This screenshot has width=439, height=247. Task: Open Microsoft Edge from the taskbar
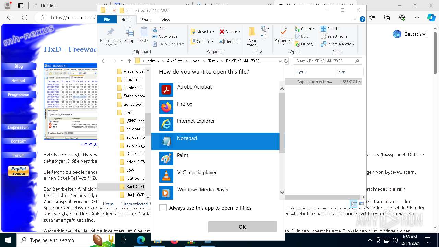[x=141, y=240]
